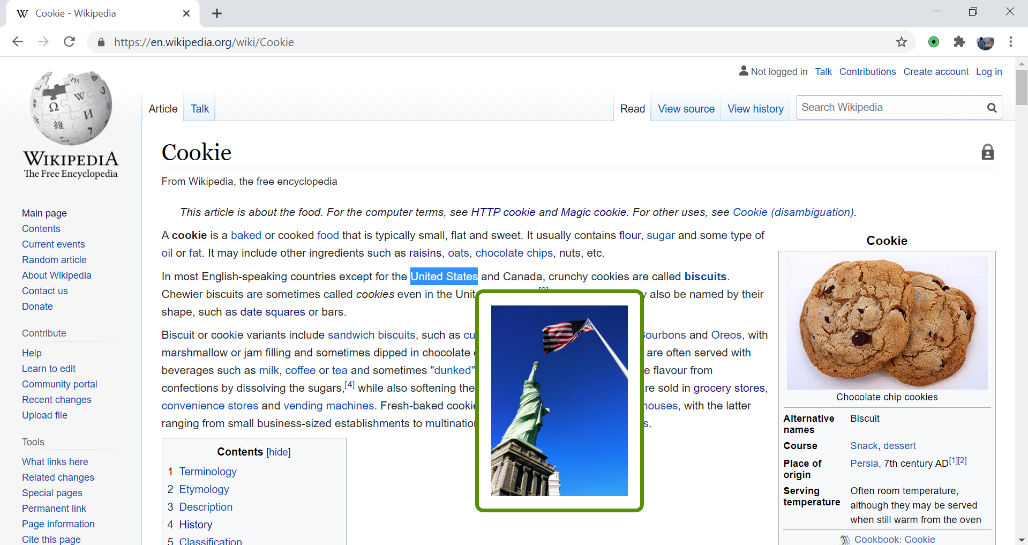The width and height of the screenshot is (1028, 545).
Task: Open the Chrome three-dot menu
Action: pos(1011,42)
